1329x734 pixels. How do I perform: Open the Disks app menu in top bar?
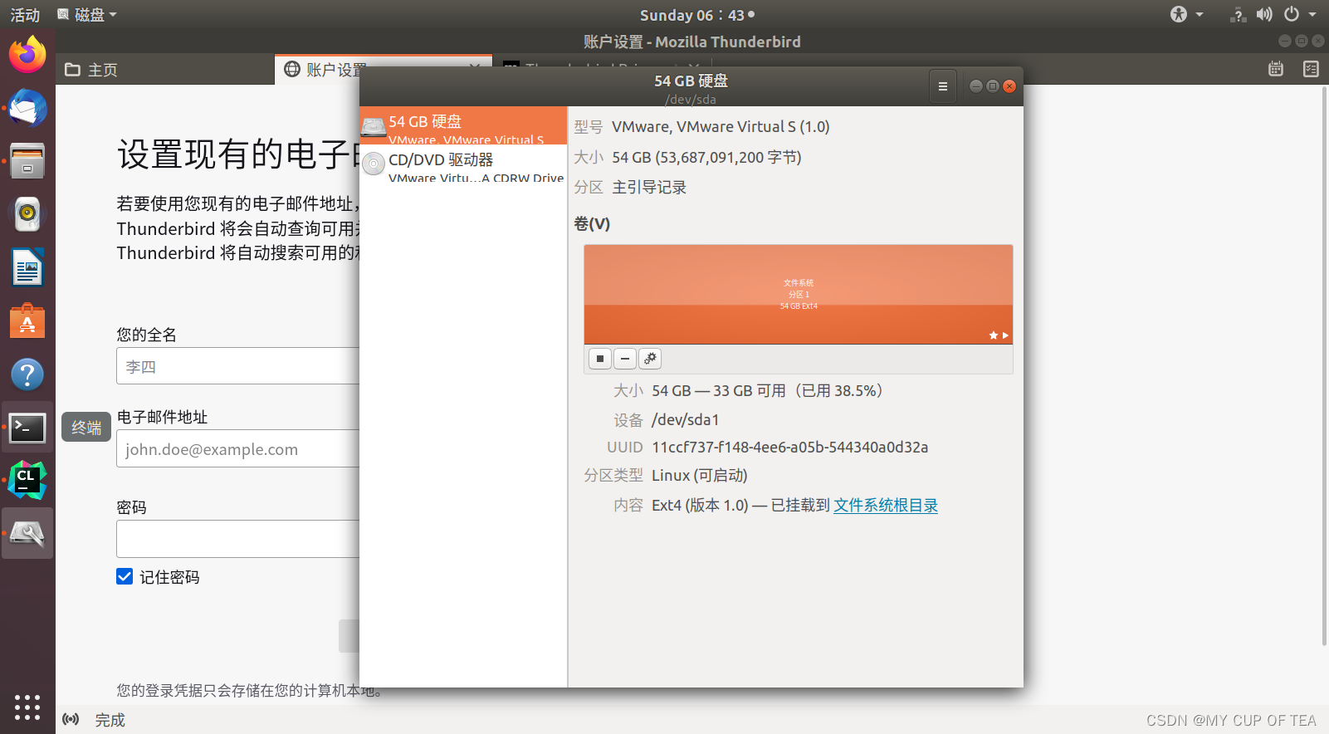point(87,15)
